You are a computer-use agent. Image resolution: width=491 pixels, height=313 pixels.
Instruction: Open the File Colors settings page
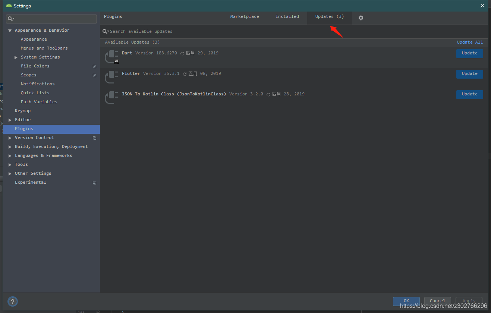(35, 66)
